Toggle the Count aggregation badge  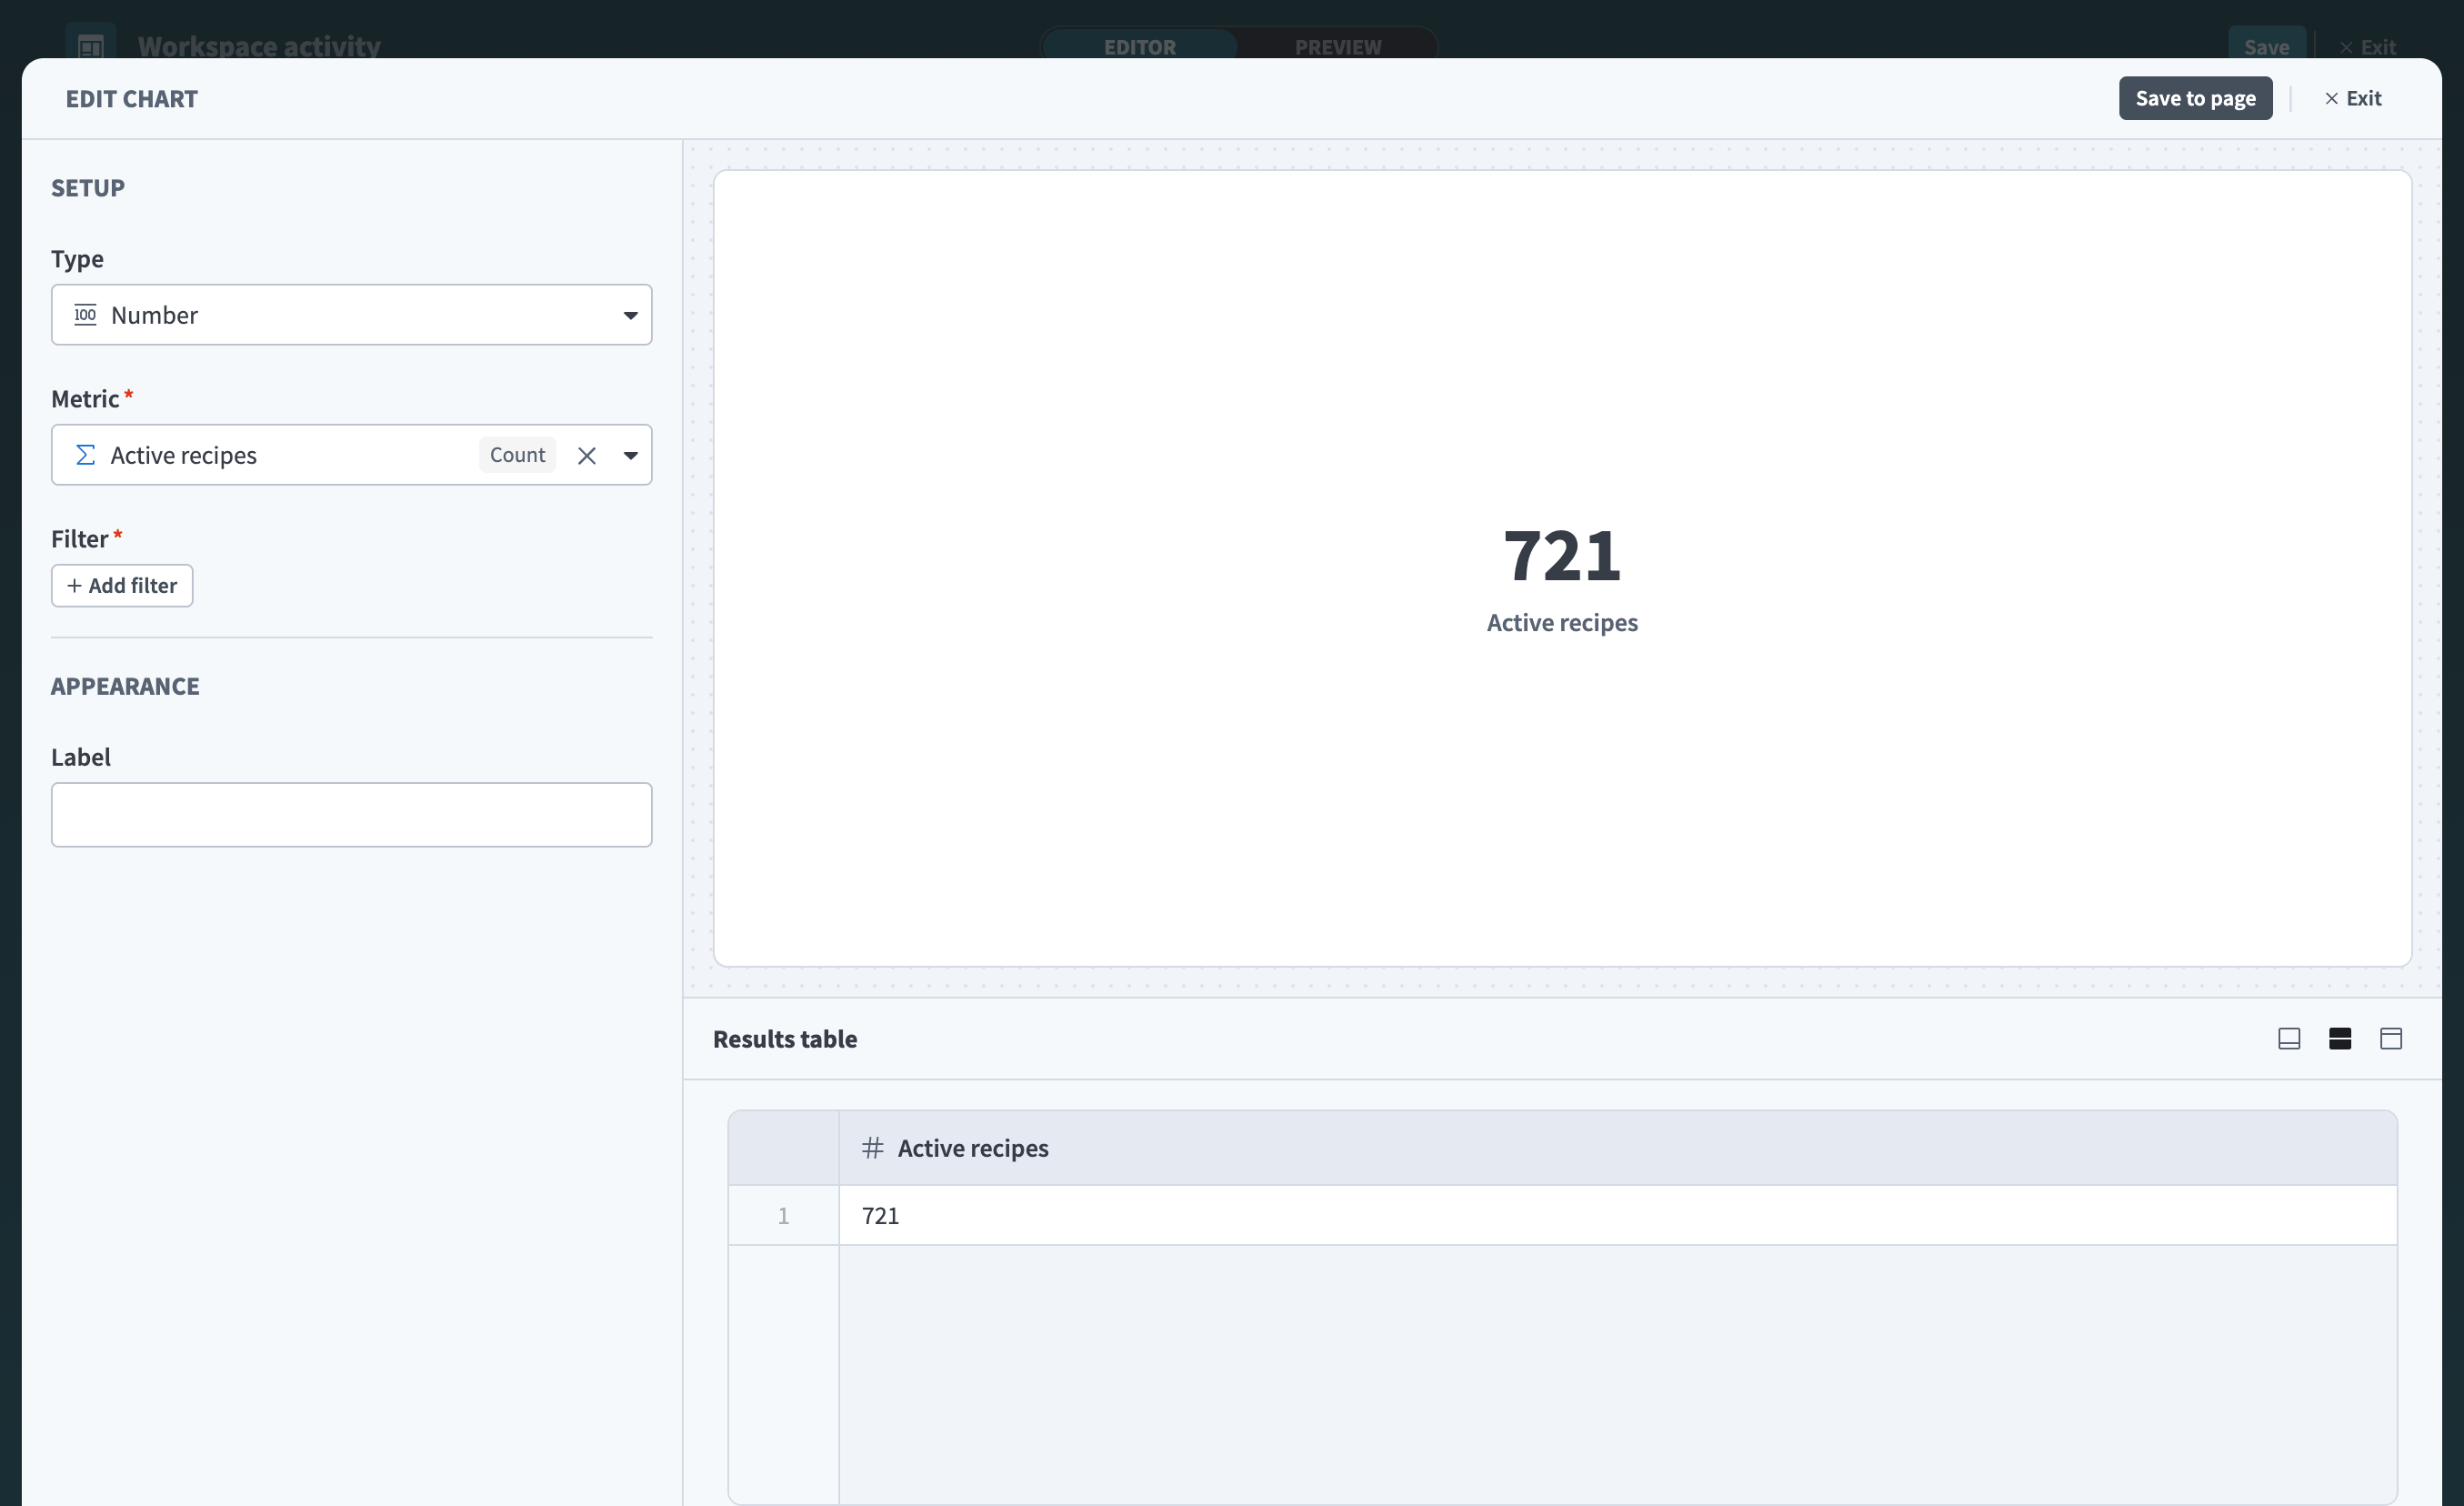[x=517, y=454]
